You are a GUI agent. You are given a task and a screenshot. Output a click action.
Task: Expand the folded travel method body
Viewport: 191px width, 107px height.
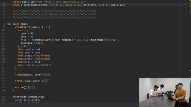(45, 81)
